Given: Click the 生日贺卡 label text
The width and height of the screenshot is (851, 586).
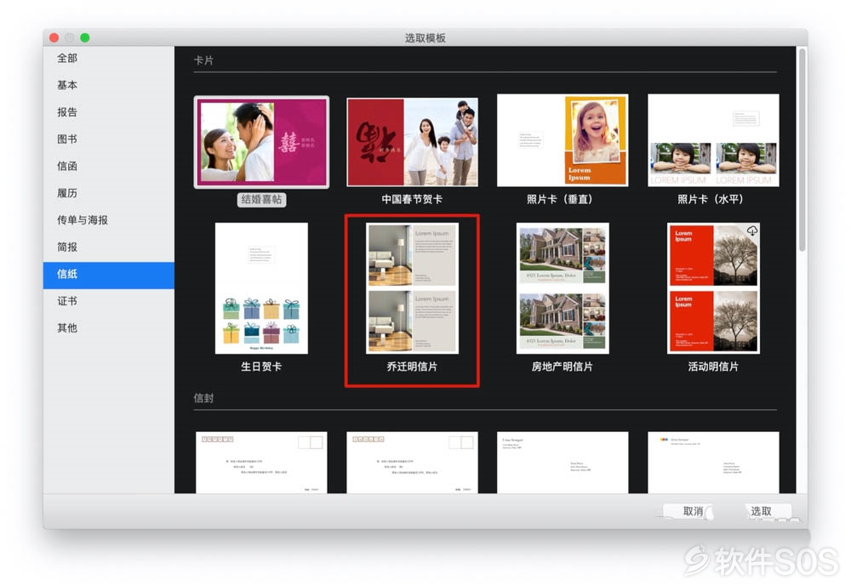Looking at the screenshot, I should [x=261, y=367].
